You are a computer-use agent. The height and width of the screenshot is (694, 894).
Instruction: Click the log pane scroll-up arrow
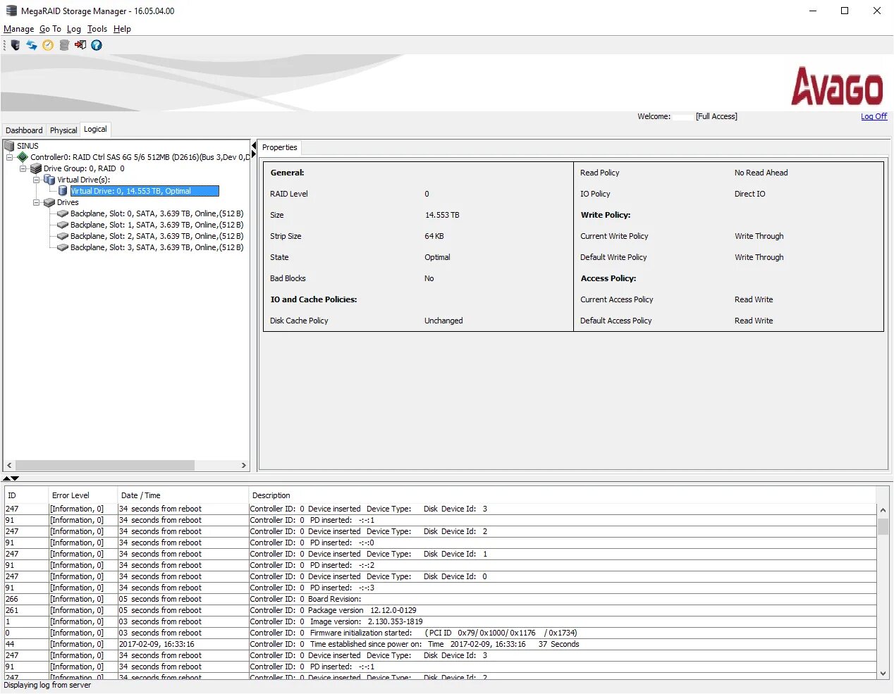[x=883, y=509]
